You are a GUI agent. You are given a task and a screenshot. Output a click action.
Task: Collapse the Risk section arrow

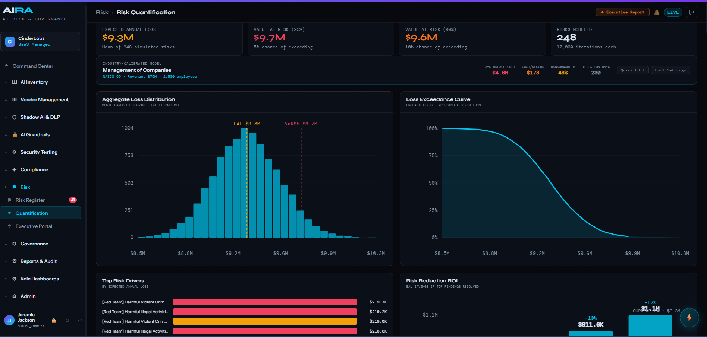click(6, 187)
